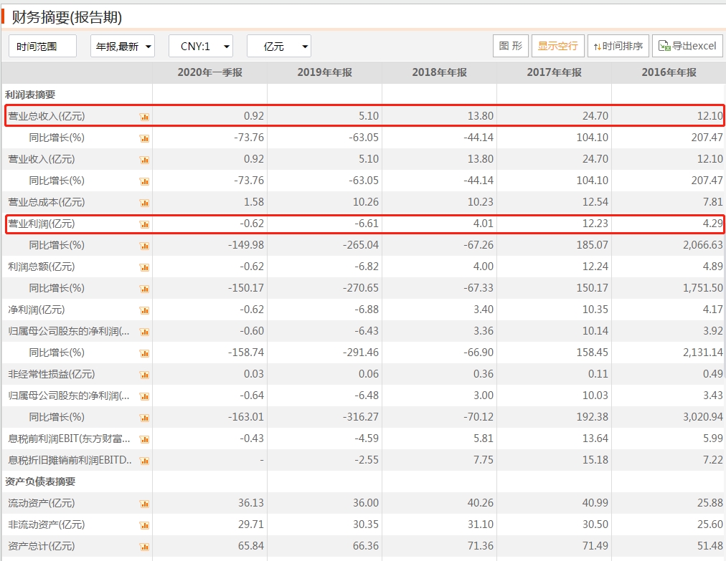Viewport: 726px width, 561px height.
Task: Click value 36.13 in 流动资产 row
Action: click(x=251, y=503)
